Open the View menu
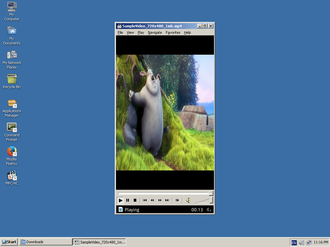 (x=130, y=32)
